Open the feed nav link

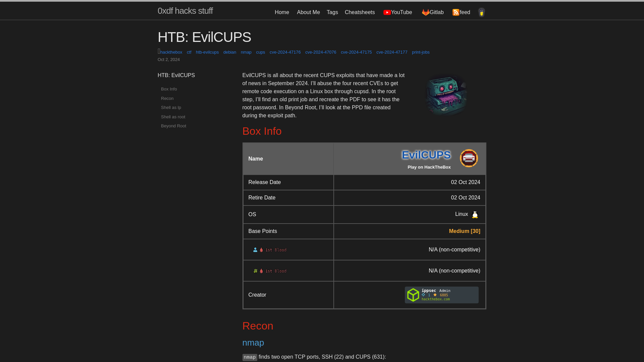461,12
